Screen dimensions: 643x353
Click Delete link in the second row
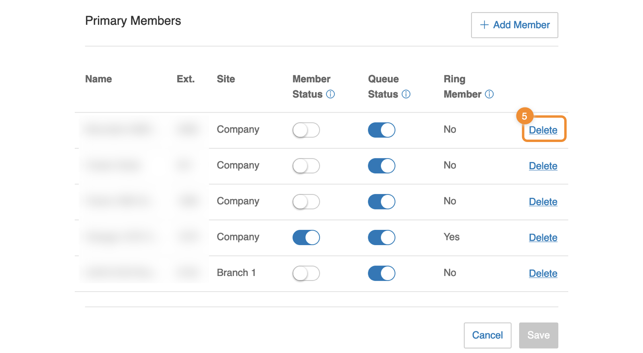tap(543, 166)
